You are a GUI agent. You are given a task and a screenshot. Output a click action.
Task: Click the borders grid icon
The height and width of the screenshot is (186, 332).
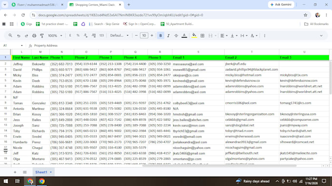pos(203,36)
